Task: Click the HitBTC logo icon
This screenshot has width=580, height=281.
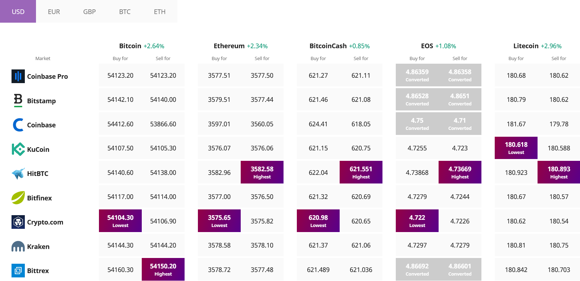Action: 18,173
